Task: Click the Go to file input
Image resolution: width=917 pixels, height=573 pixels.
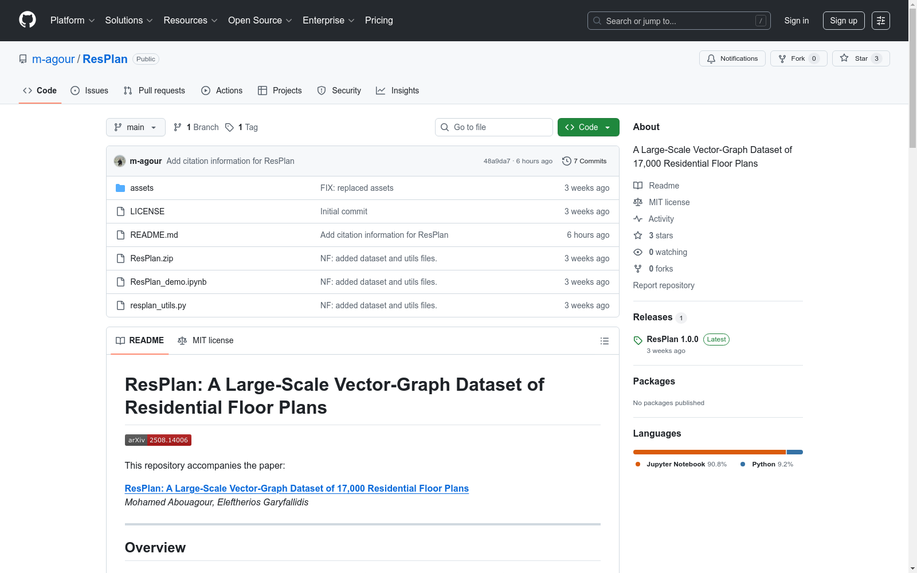Action: [x=494, y=127]
